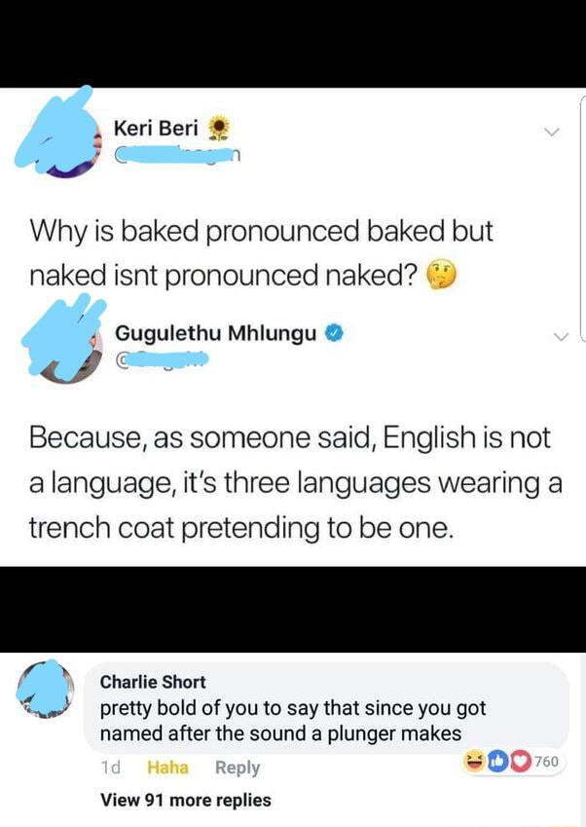Click Gugulethu Mhlungu's blurred profile picture
Viewport: 586px width, 827px height.
click(x=63, y=339)
